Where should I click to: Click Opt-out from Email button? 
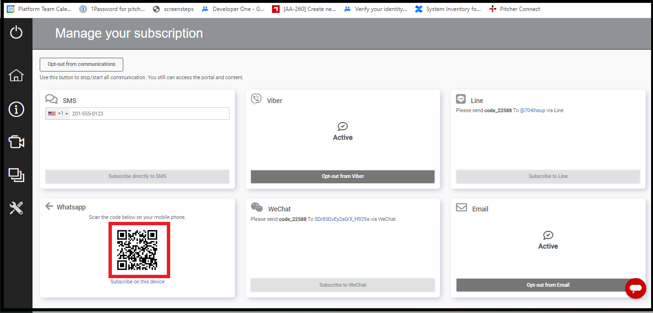(548, 285)
